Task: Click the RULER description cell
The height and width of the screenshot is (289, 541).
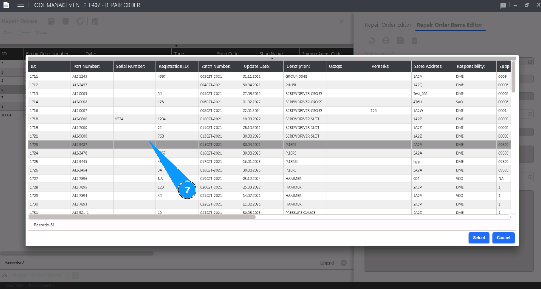Action: 305,85
